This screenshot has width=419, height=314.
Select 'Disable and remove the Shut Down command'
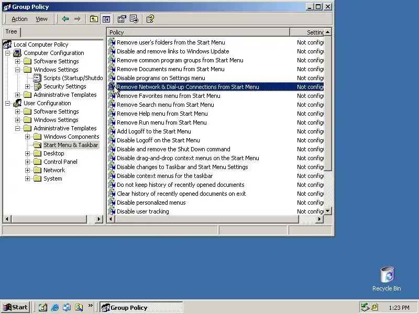pyautogui.click(x=173, y=149)
